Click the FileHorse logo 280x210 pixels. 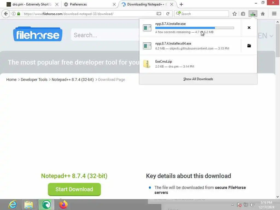click(x=38, y=34)
